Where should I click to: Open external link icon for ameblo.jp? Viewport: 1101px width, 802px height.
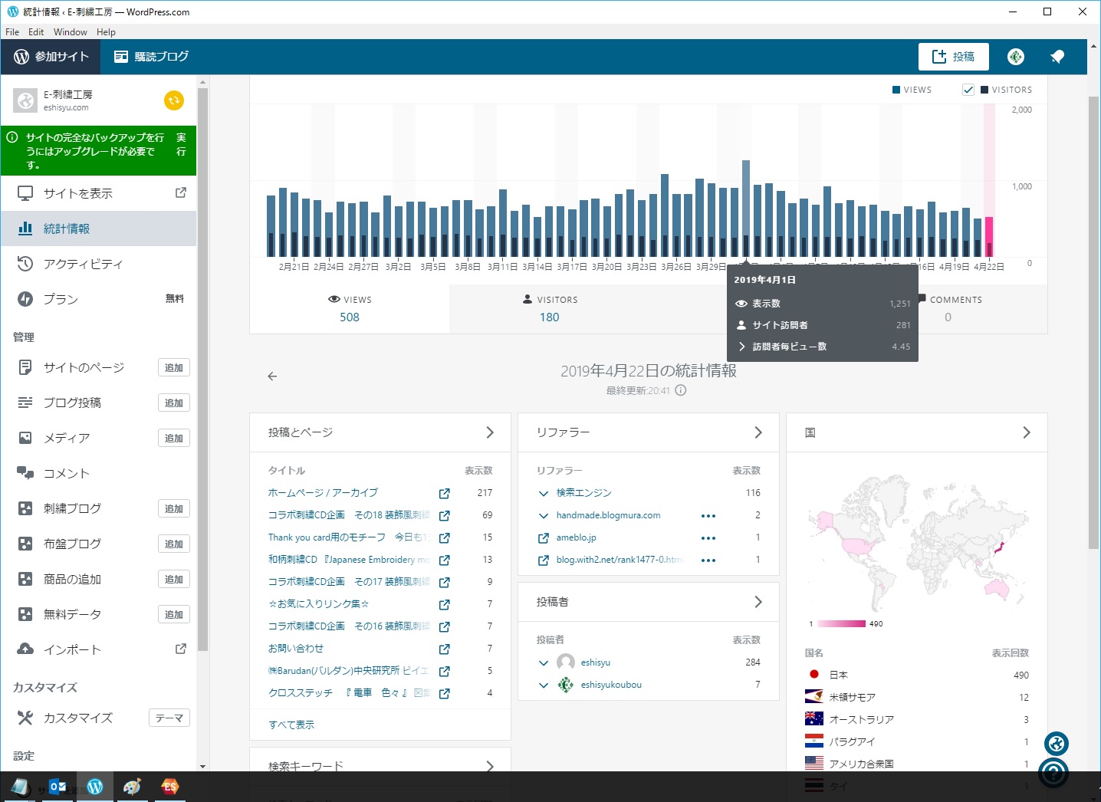point(544,538)
